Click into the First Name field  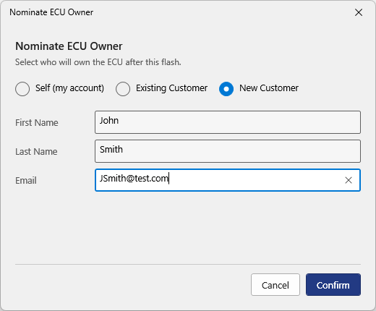[x=228, y=122]
